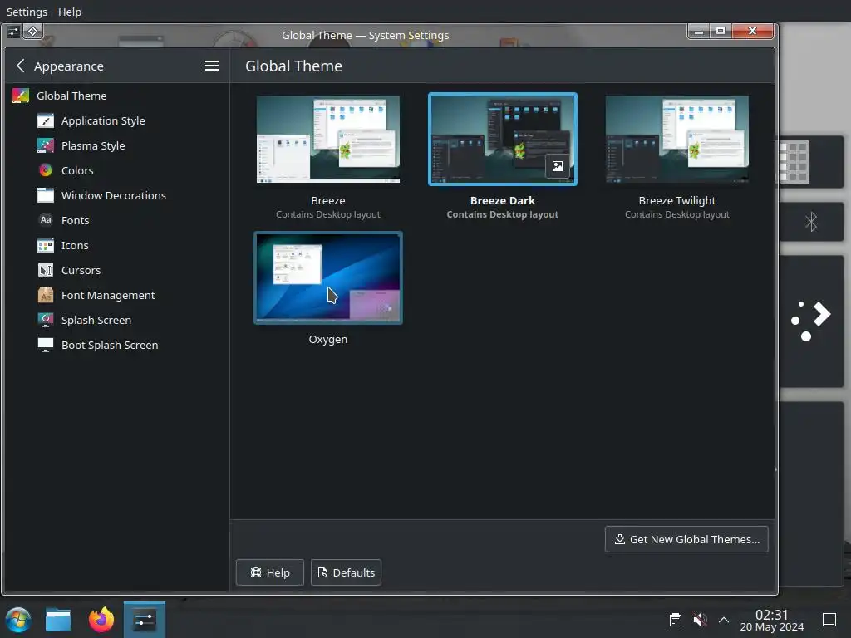Image resolution: width=851 pixels, height=638 pixels.
Task: Toggle the pin-on-all-desktops title bar icon
Action: click(33, 32)
